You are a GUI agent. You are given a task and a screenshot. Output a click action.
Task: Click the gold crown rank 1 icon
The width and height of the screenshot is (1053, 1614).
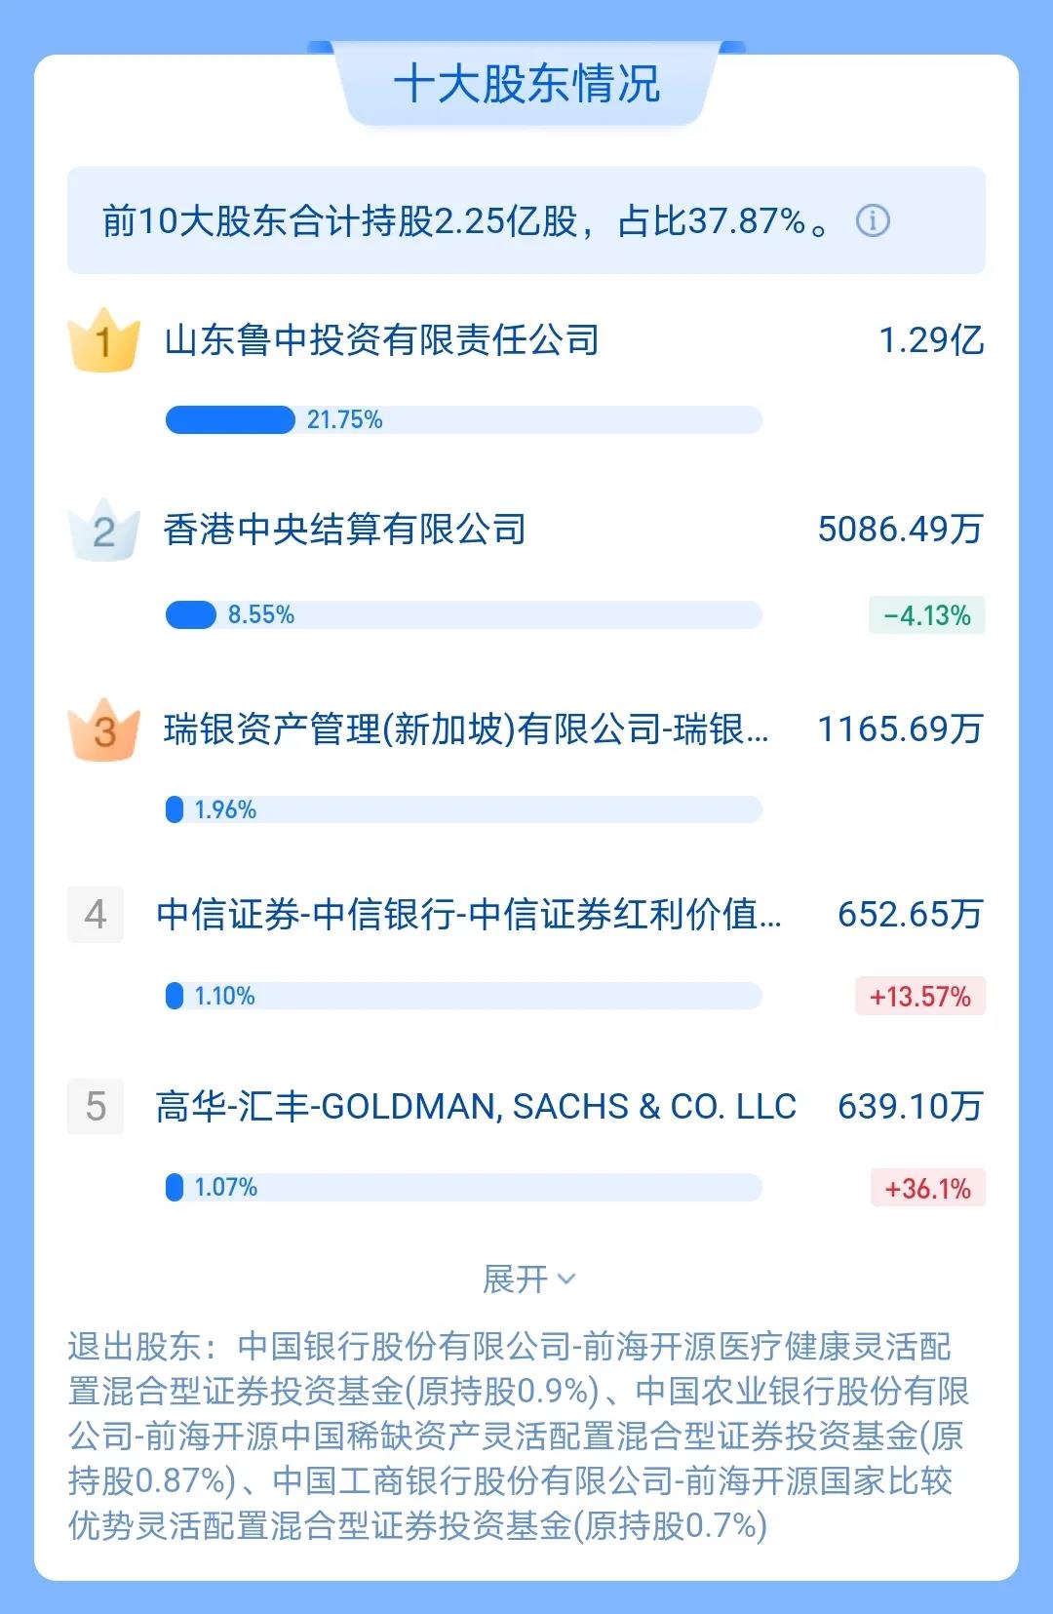[103, 340]
